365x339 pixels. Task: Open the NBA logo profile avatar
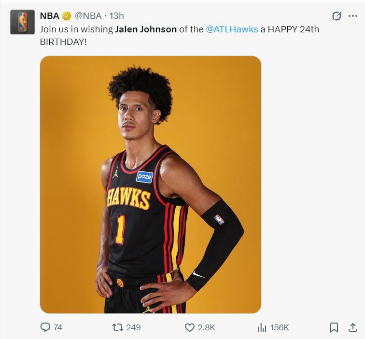[22, 22]
